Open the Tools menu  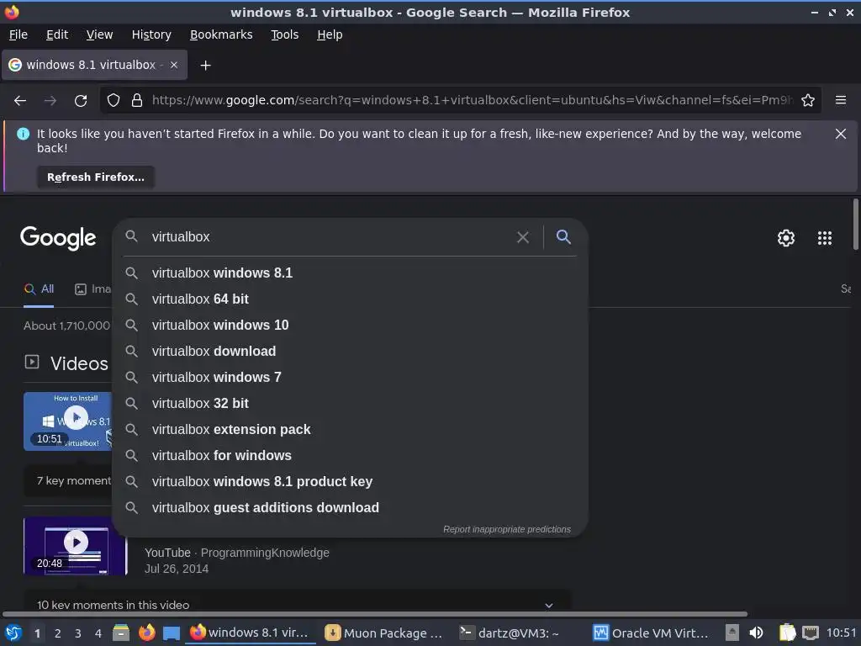[x=284, y=34]
